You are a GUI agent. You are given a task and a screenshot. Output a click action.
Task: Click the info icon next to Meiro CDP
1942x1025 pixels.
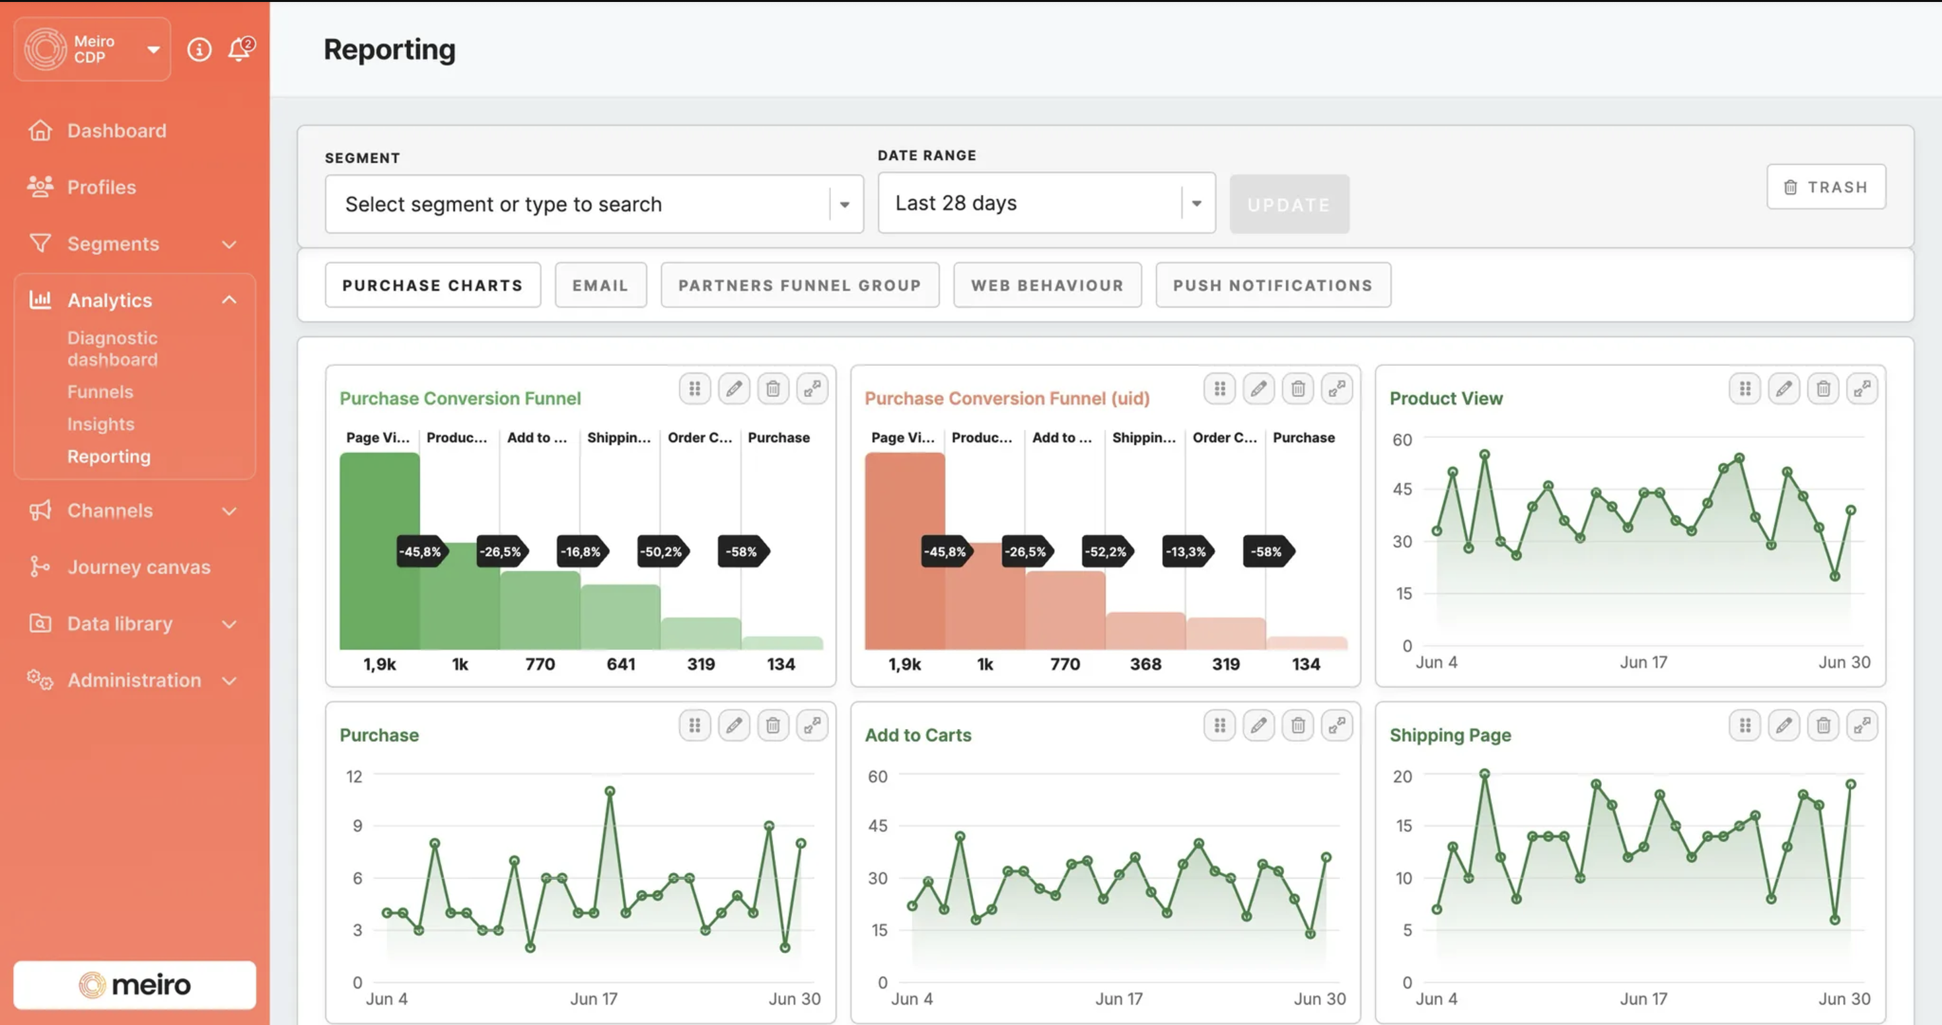pyautogui.click(x=198, y=48)
